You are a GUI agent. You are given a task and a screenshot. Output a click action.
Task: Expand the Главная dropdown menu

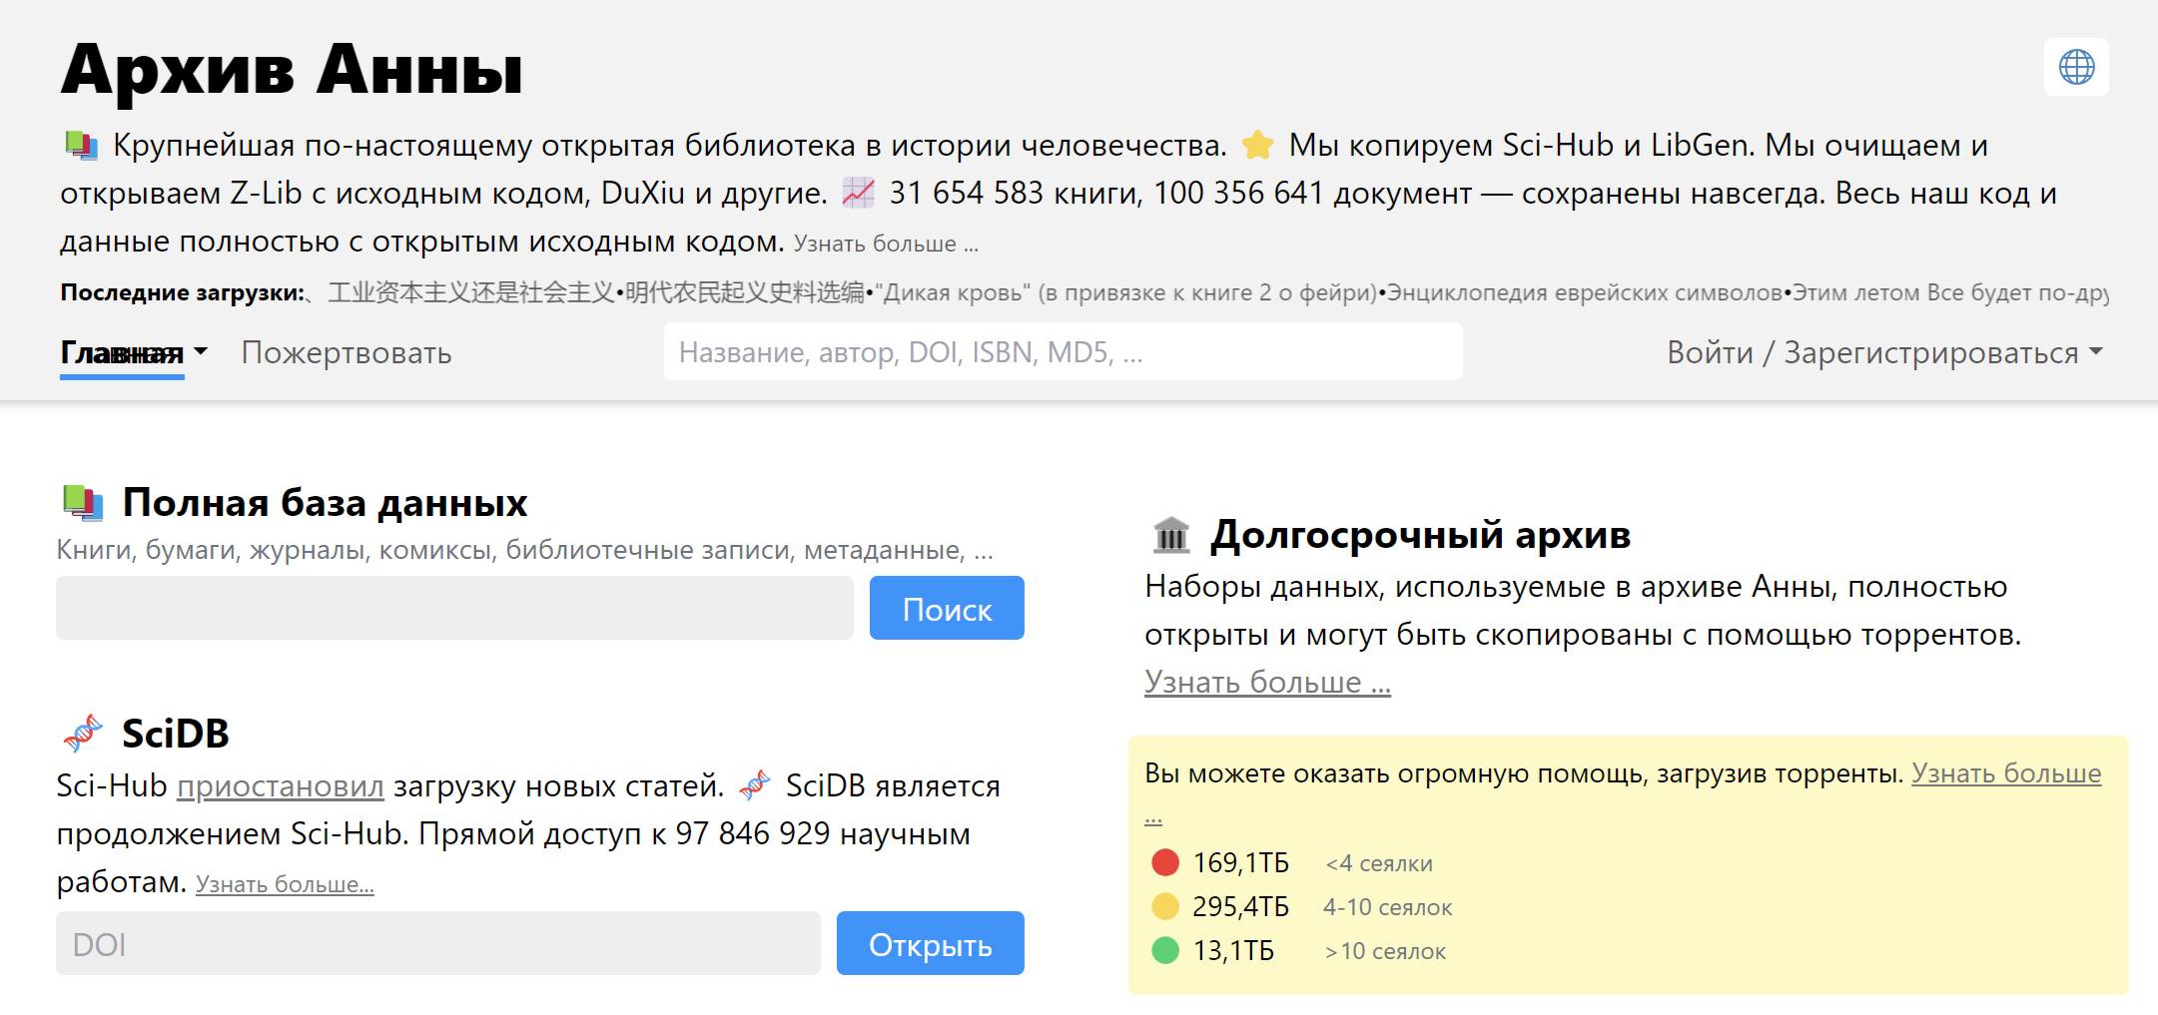(134, 352)
